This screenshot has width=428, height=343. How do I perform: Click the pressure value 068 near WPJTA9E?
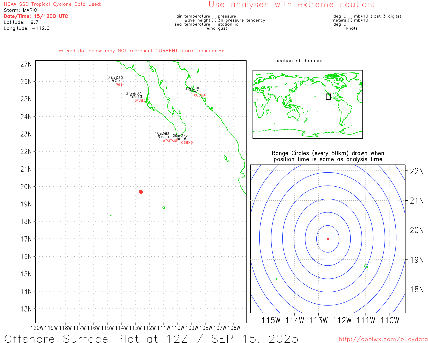click(x=166, y=134)
